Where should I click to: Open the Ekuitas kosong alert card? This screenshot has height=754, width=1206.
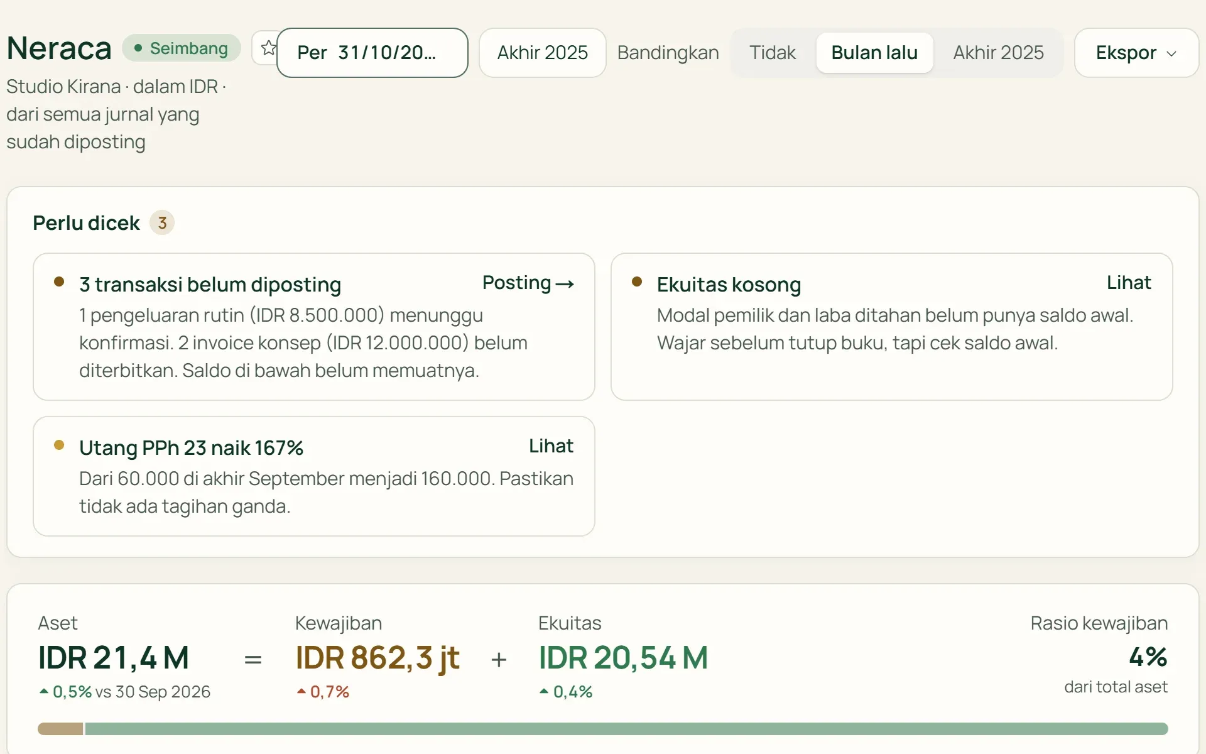click(x=892, y=327)
